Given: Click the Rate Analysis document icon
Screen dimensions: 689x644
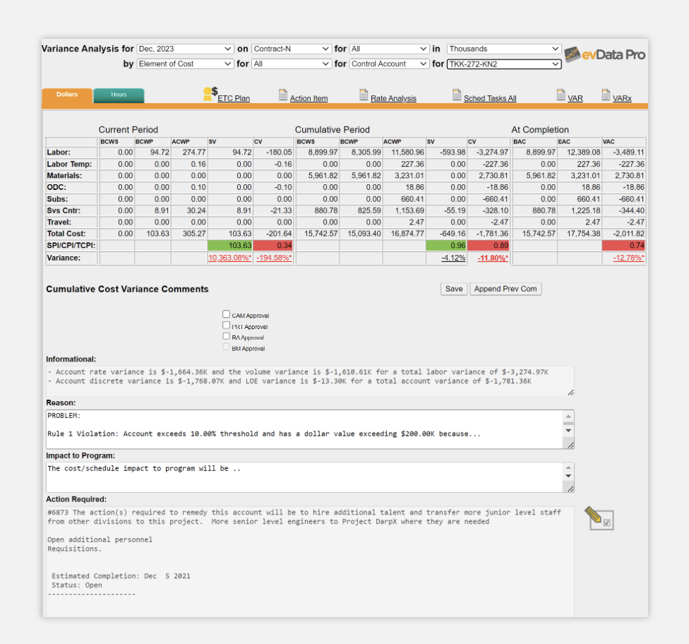Looking at the screenshot, I should pos(364,95).
